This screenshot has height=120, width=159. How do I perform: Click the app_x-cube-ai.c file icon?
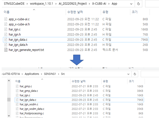point(6,19)
